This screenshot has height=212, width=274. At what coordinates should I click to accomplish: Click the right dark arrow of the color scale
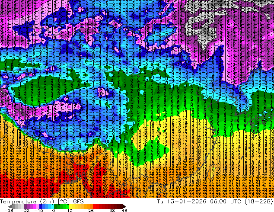coord(124,206)
